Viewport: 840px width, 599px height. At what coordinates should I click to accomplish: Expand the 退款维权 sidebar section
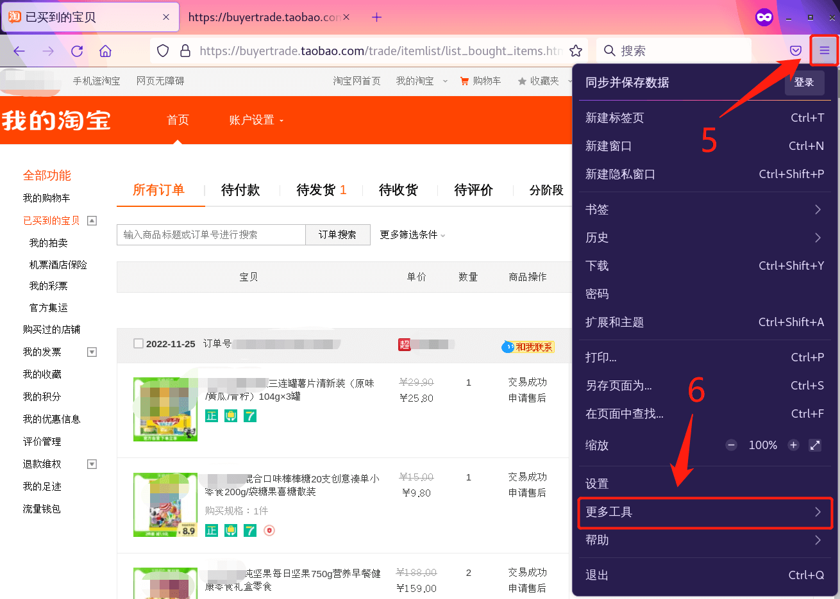click(x=92, y=464)
